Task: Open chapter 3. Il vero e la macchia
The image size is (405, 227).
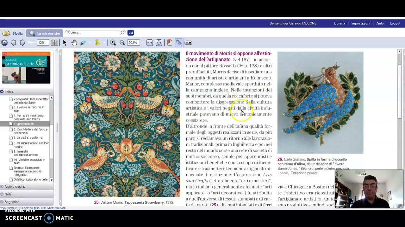Action: click(29, 109)
